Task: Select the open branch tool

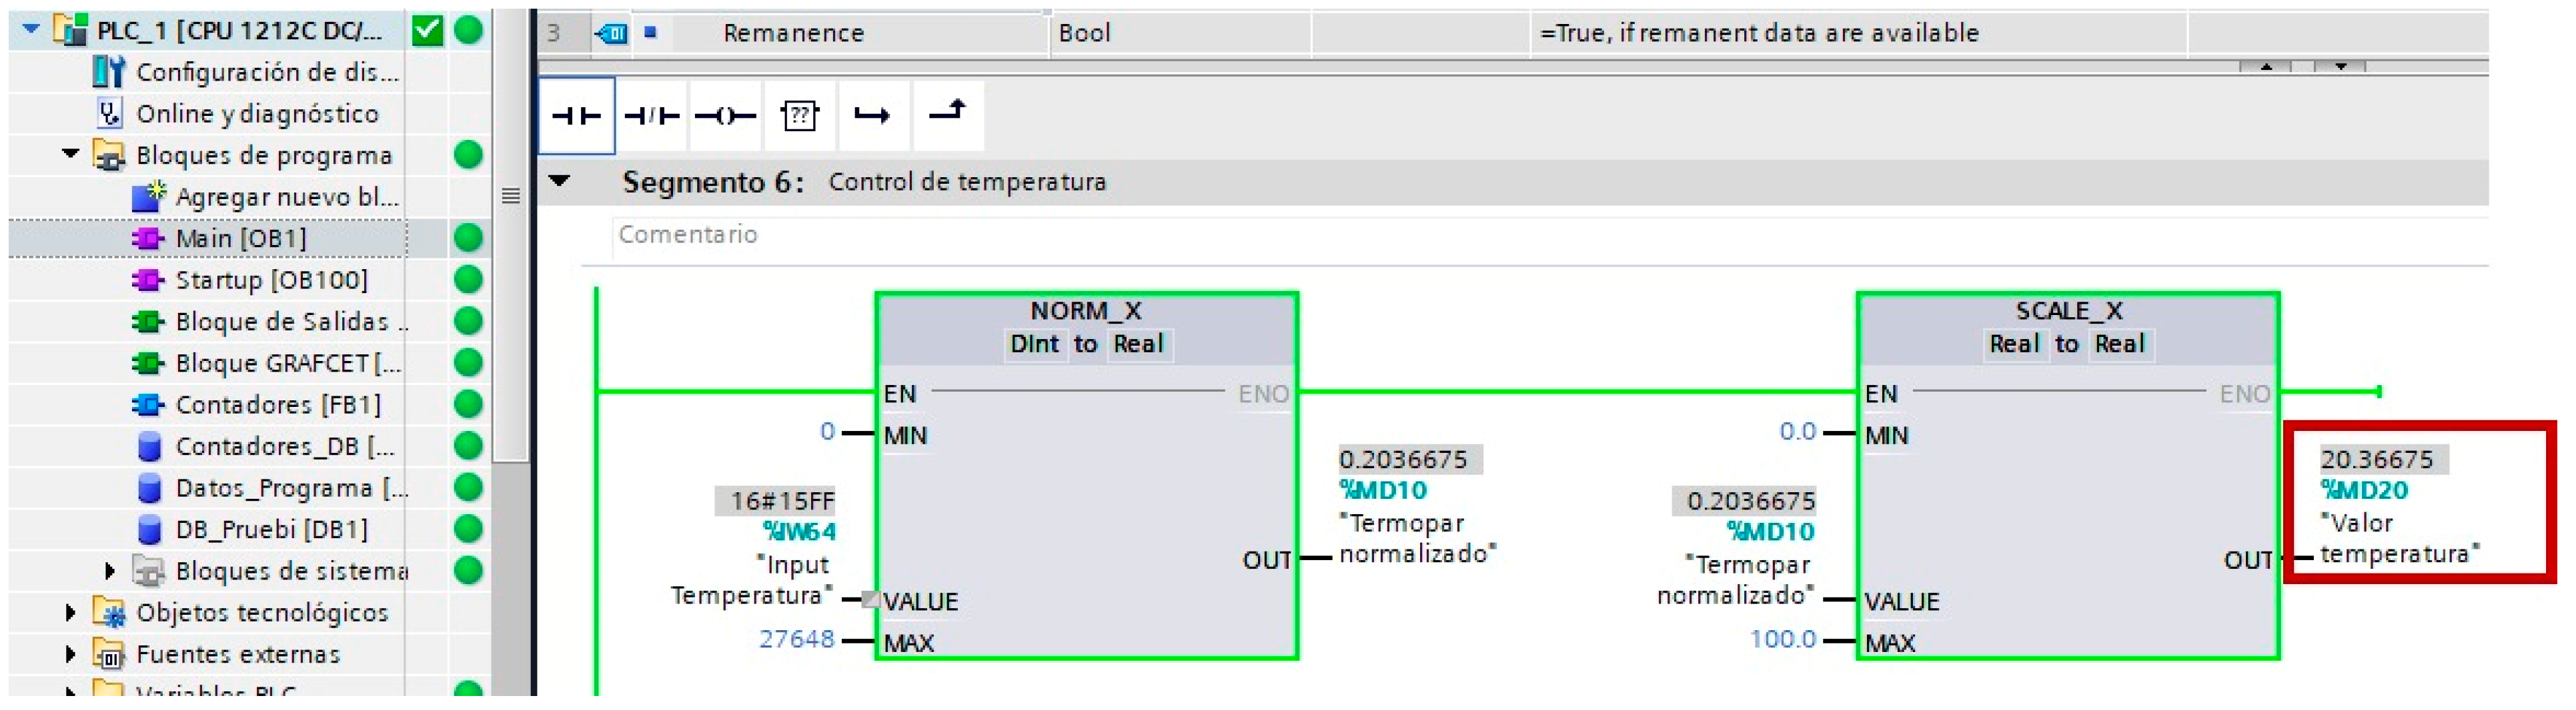Action: (x=872, y=116)
